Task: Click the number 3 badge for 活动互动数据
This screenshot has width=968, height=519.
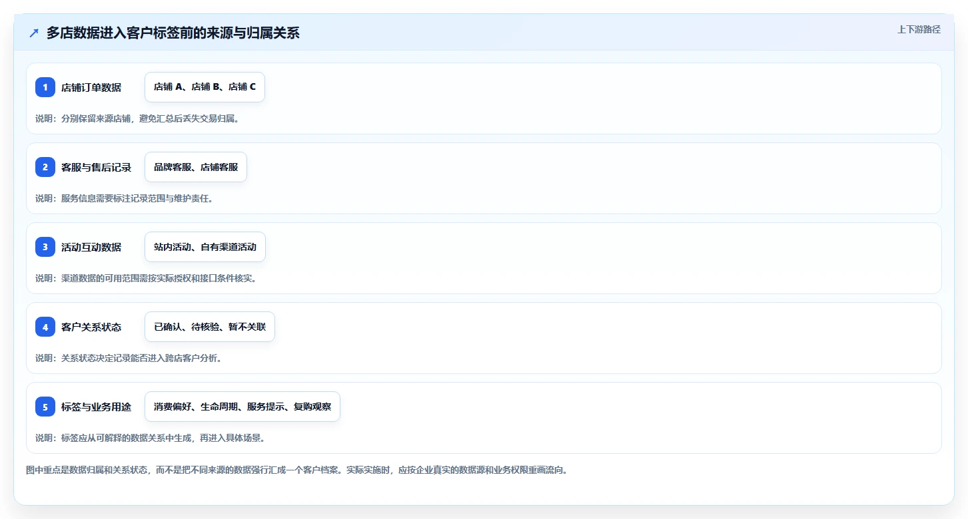Action: (x=45, y=247)
